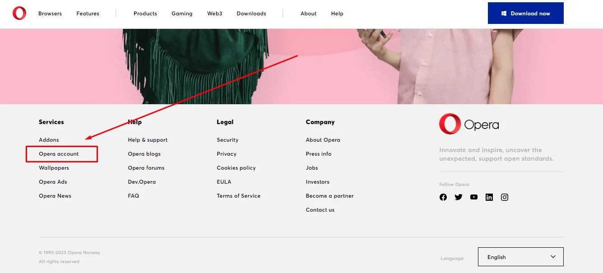Visit the Terms of Service page
Image resolution: width=603 pixels, height=273 pixels.
pos(238,195)
